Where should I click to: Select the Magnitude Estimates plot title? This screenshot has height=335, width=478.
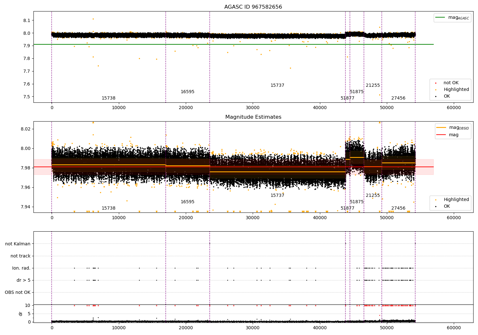pyautogui.click(x=253, y=117)
